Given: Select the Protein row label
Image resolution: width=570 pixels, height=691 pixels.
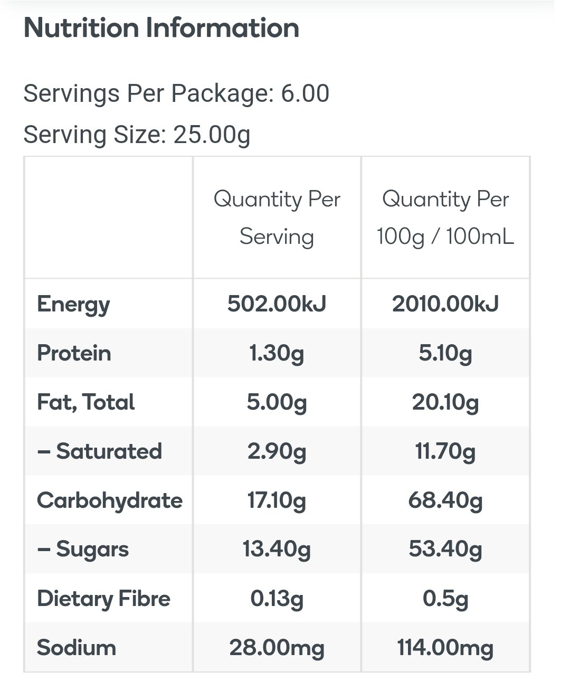Looking at the screenshot, I should click(74, 353).
